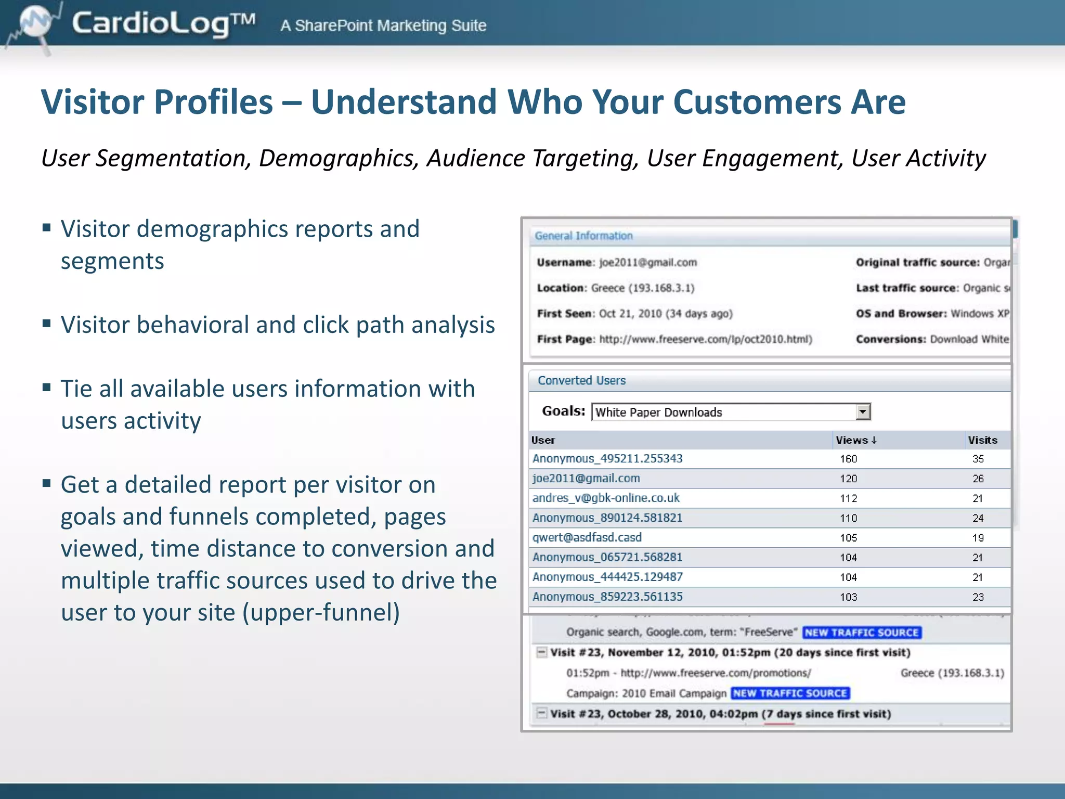Select the White Paper Downloads combo box

[731, 412]
